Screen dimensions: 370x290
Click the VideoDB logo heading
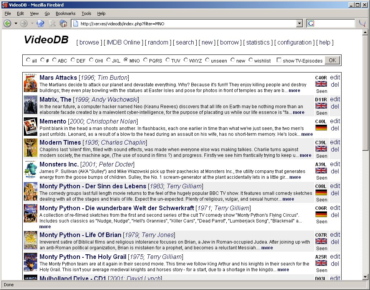click(46, 40)
